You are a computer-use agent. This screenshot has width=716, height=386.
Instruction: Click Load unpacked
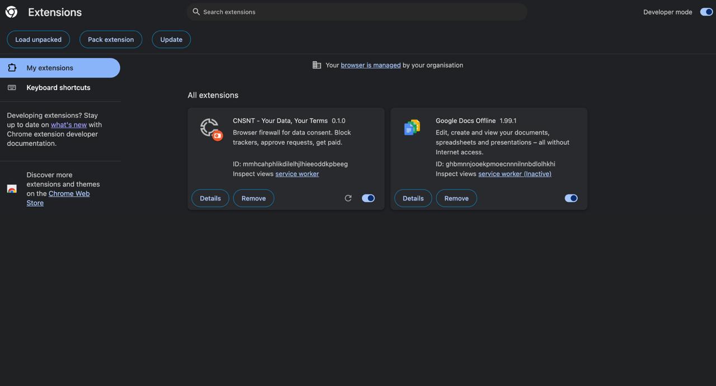[38, 39]
